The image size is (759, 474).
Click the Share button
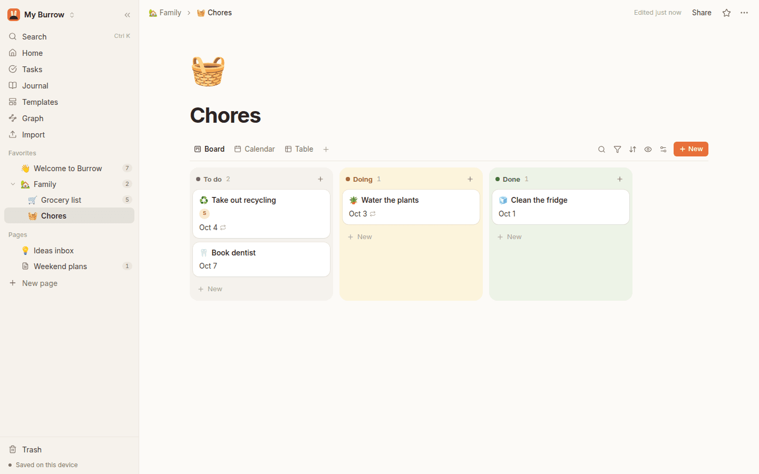point(702,13)
